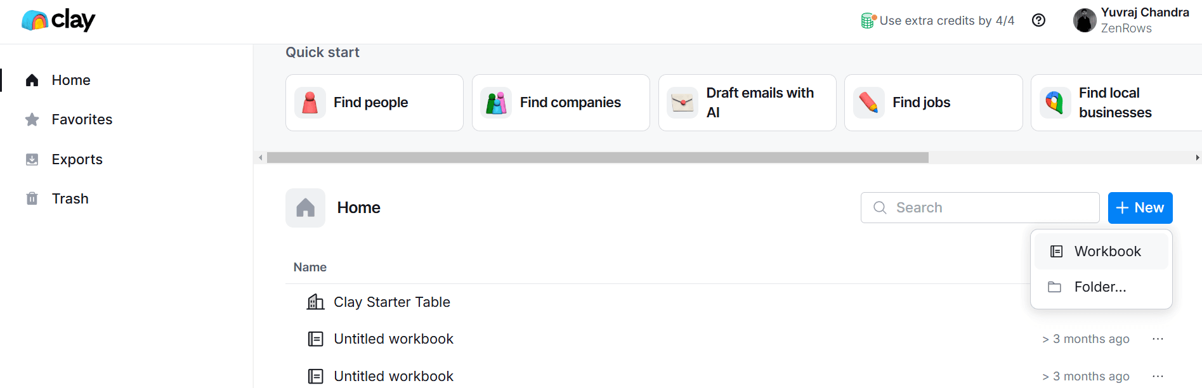Click the Clay logo
Viewport: 1202px width, 388px height.
(58, 20)
